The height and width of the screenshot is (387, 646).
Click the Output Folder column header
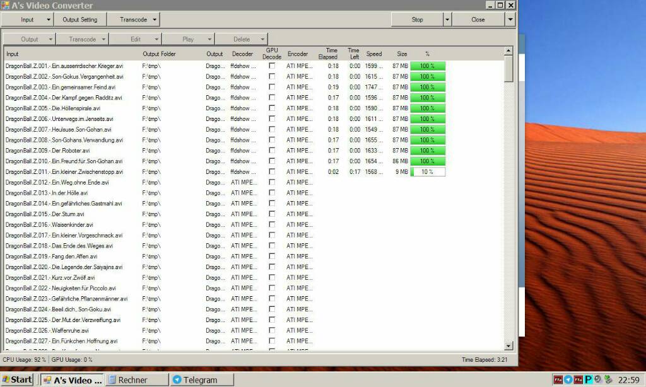click(159, 54)
